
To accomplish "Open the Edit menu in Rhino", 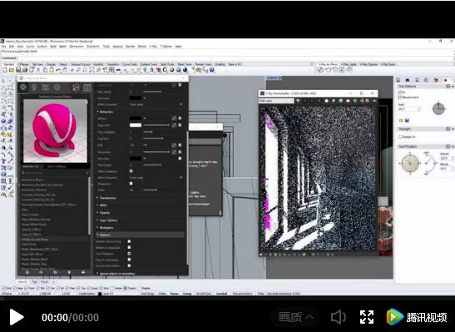I will click(x=12, y=47).
